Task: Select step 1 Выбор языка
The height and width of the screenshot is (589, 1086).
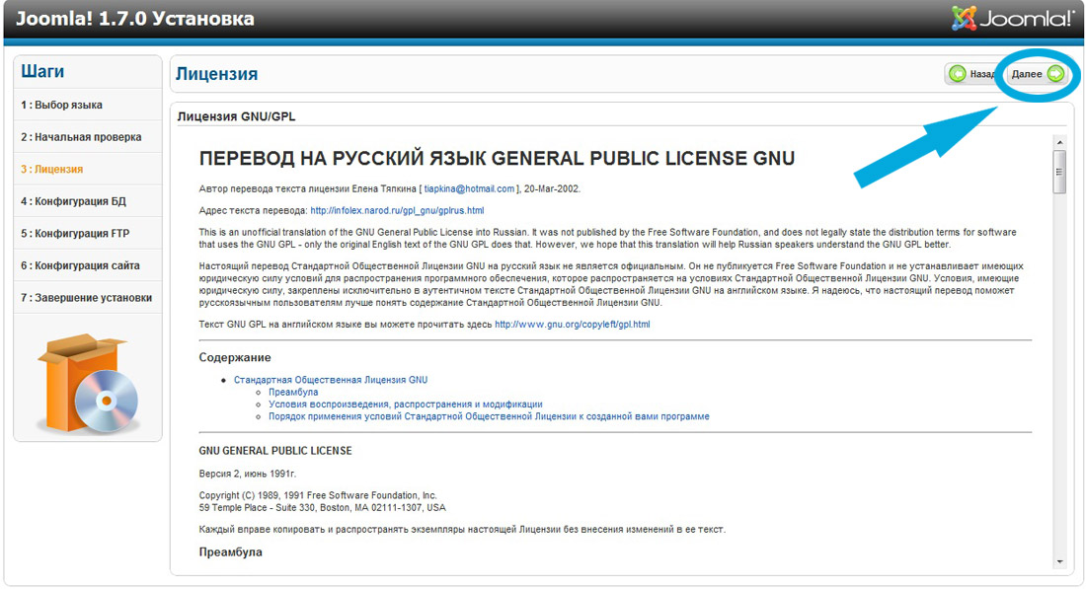Action: (x=61, y=105)
